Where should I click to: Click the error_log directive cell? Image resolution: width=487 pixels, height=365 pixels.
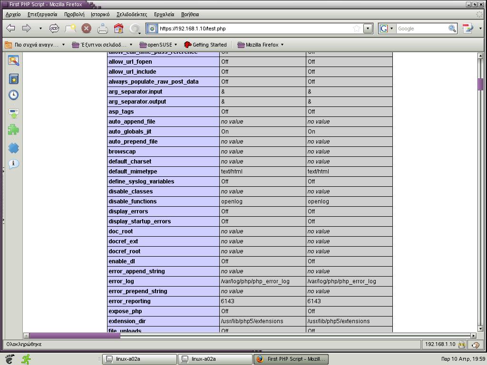[x=164, y=281]
